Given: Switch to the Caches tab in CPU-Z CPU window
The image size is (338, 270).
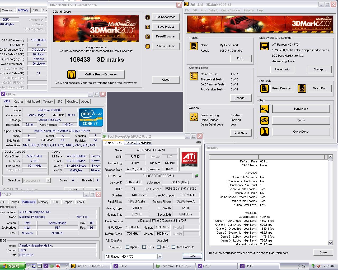Looking at the screenshot, I should (x=19, y=102).
